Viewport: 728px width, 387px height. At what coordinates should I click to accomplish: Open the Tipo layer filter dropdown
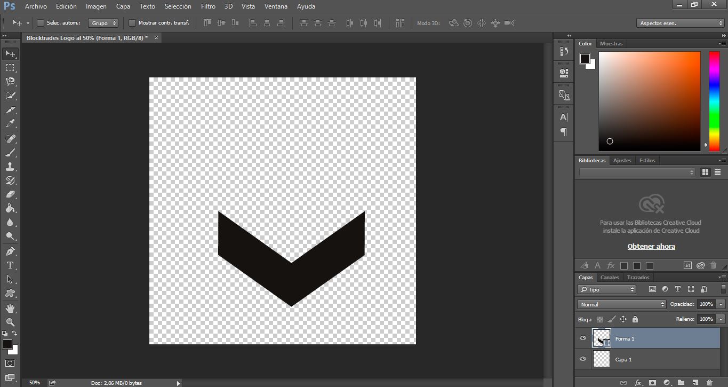[606, 289]
